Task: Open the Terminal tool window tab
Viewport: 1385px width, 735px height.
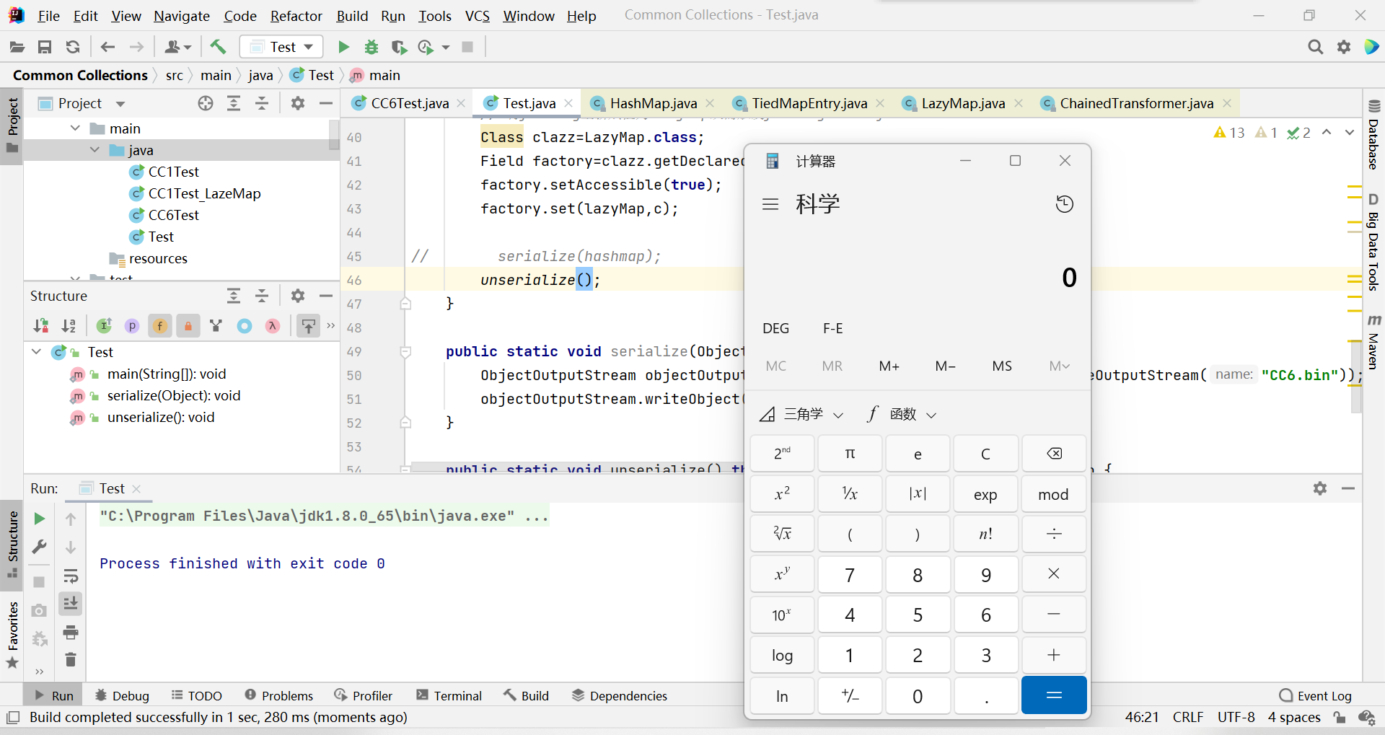Action: [449, 695]
